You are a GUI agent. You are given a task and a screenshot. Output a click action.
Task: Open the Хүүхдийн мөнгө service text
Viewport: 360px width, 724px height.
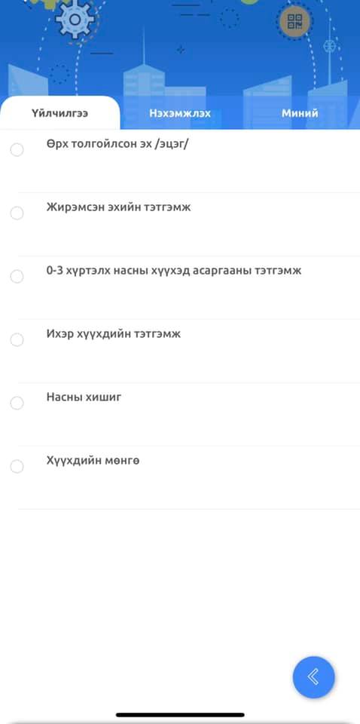point(93,461)
